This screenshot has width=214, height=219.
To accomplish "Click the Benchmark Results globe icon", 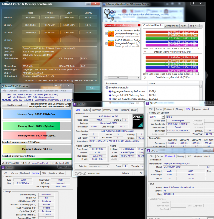I will coord(107,88).
